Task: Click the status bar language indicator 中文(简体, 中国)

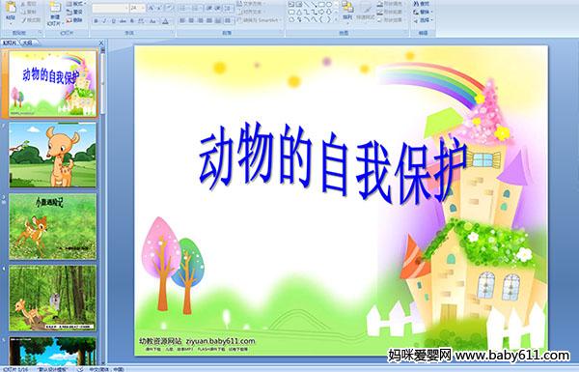Action: [106, 369]
